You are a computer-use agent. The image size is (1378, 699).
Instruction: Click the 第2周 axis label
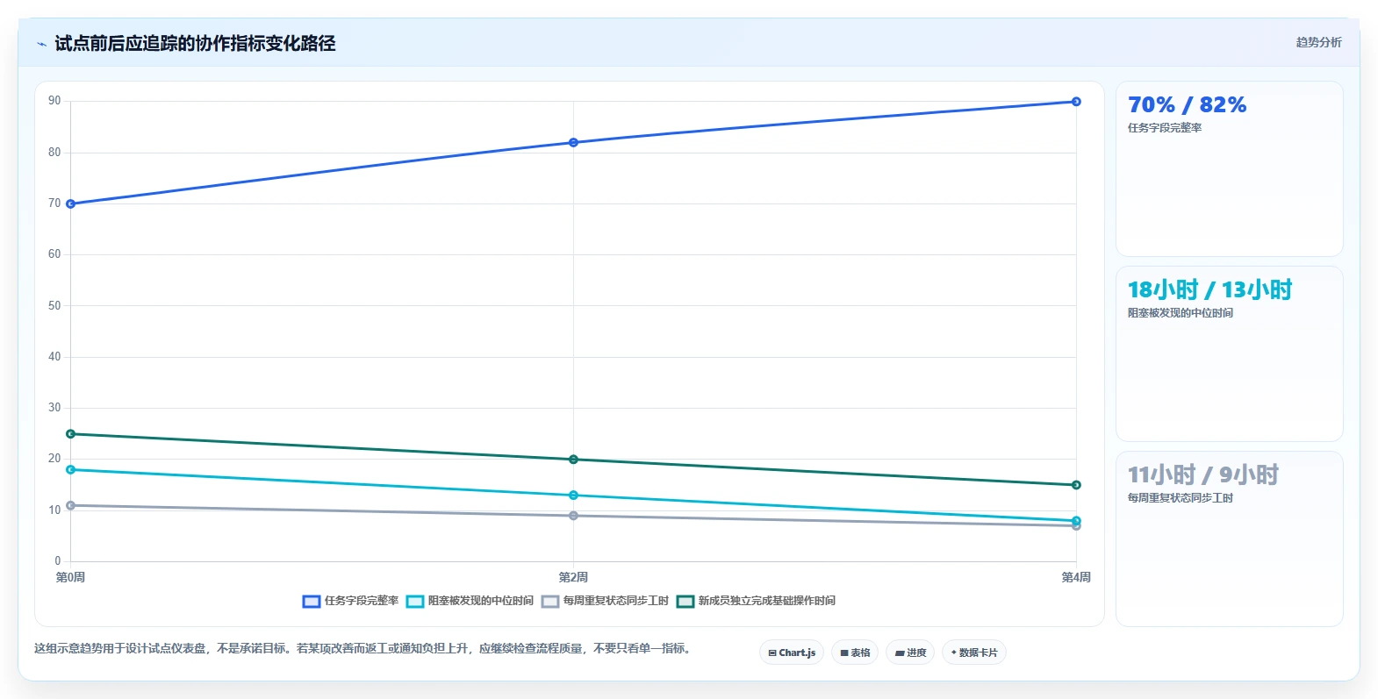tap(573, 577)
